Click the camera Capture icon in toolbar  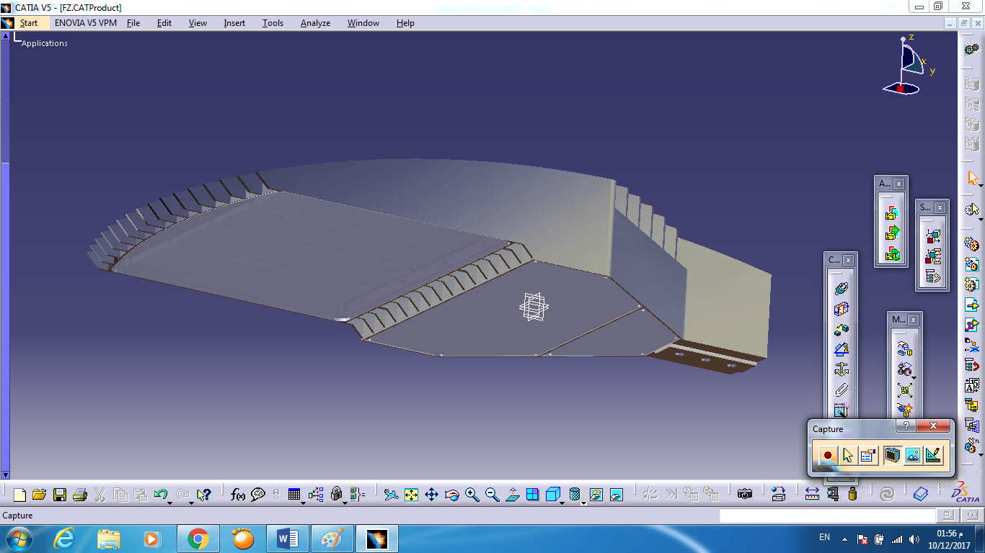(745, 495)
